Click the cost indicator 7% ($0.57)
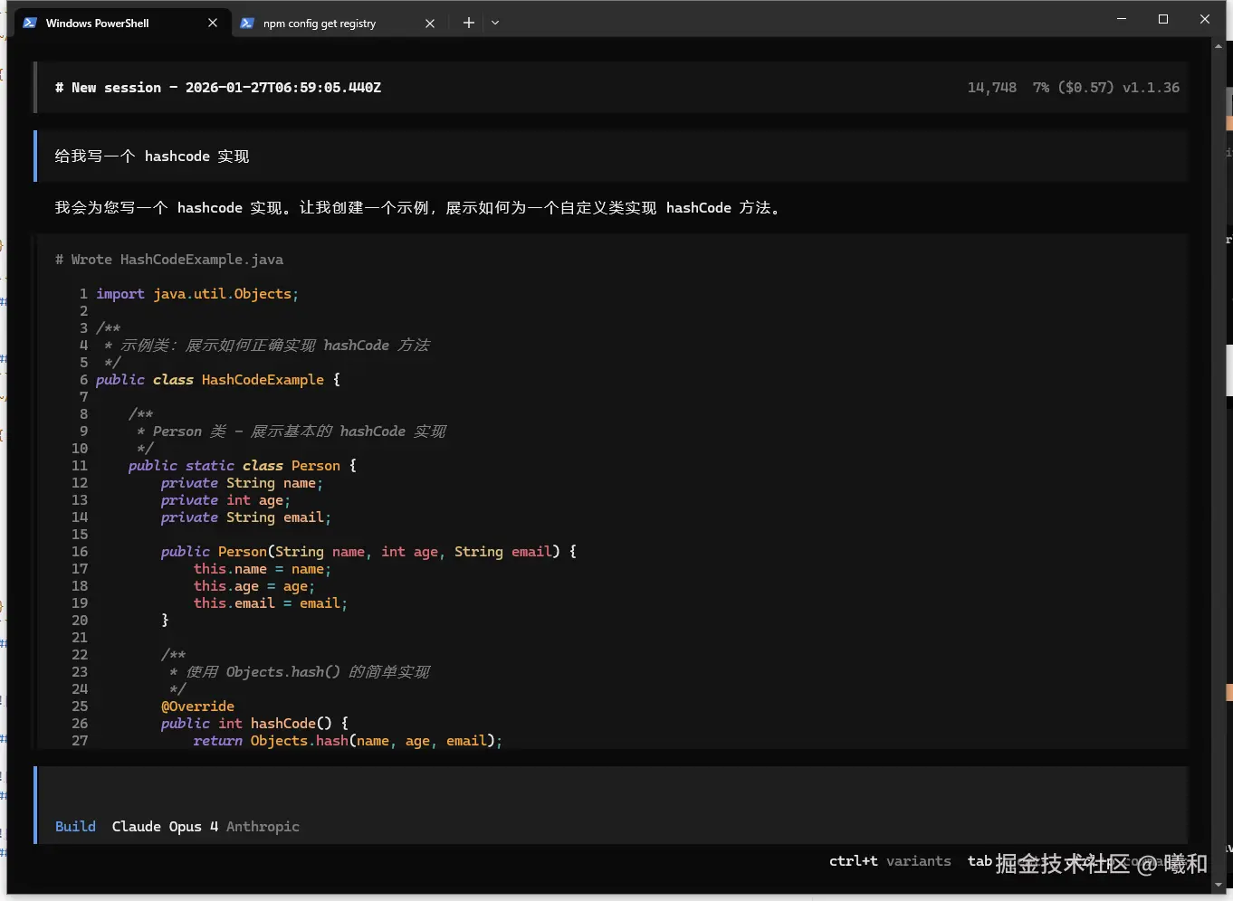1233x901 pixels. 1073,88
